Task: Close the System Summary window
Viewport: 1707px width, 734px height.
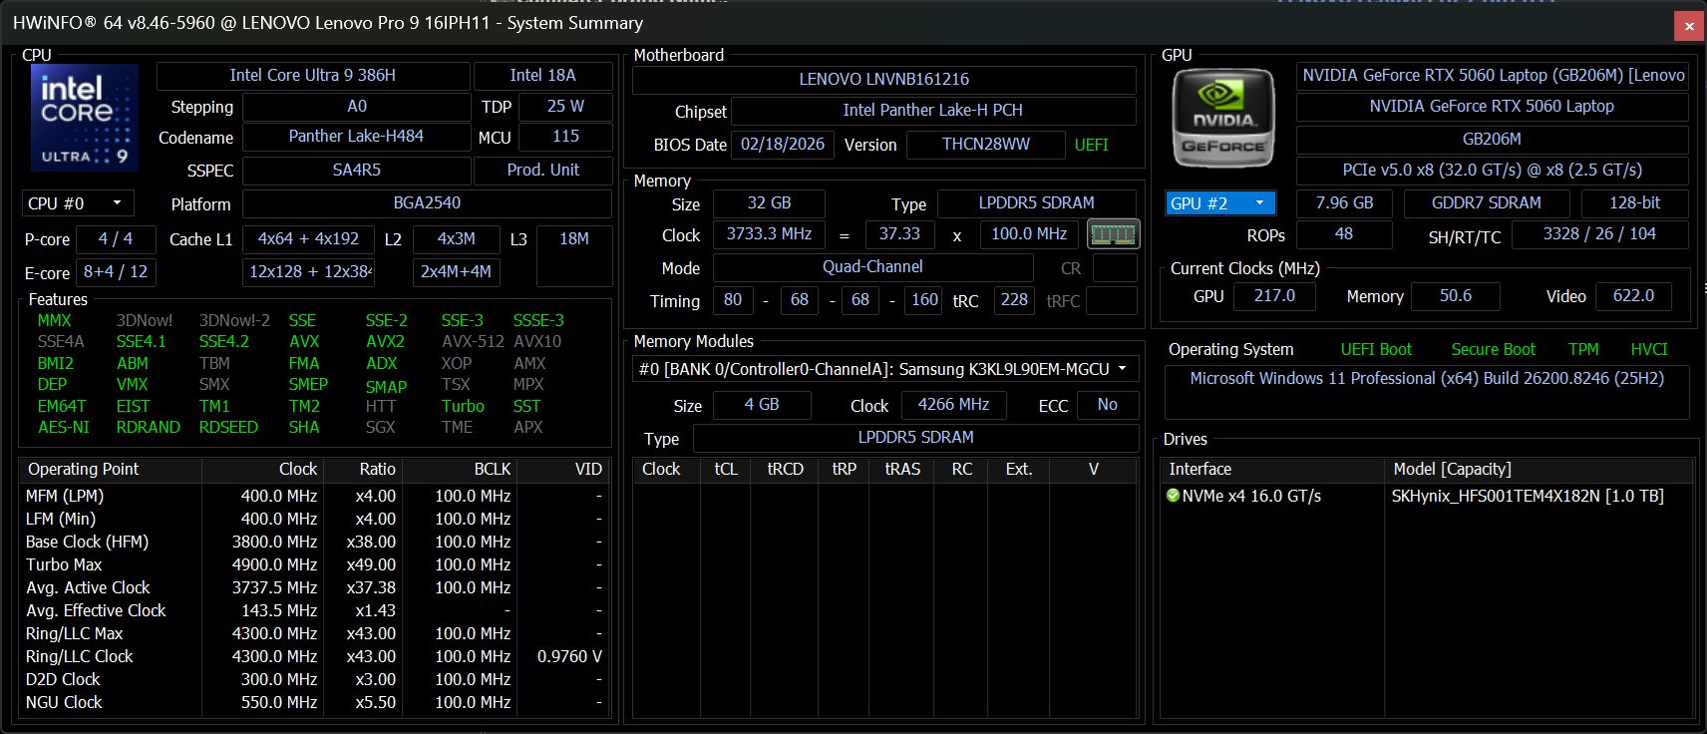Action: pyautogui.click(x=1689, y=26)
